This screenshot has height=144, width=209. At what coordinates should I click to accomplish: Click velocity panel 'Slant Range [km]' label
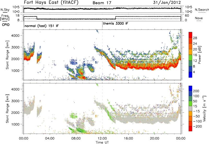7,109
